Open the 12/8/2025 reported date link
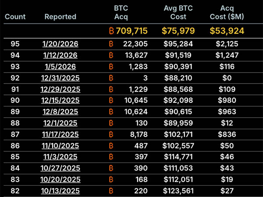 click(x=60, y=112)
